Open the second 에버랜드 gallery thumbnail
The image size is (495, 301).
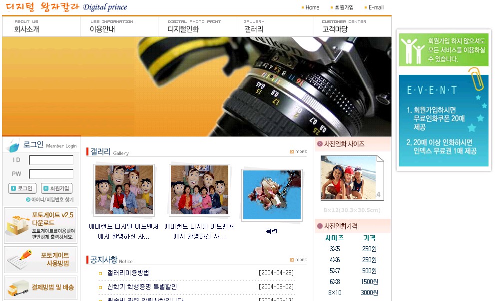click(199, 190)
